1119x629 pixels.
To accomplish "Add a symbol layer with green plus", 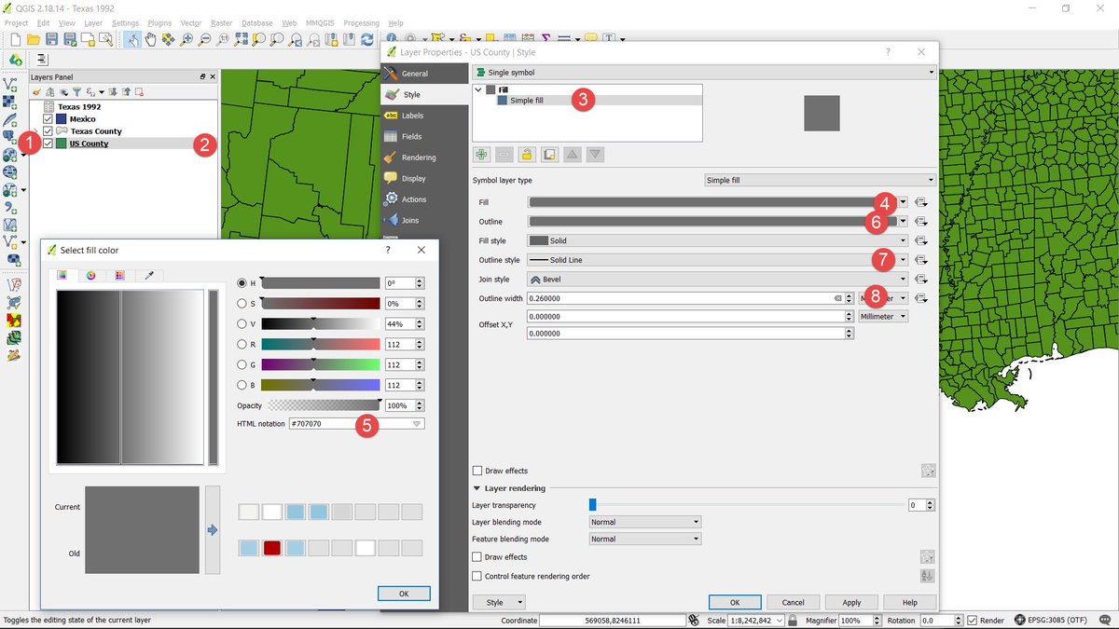I will (x=481, y=154).
